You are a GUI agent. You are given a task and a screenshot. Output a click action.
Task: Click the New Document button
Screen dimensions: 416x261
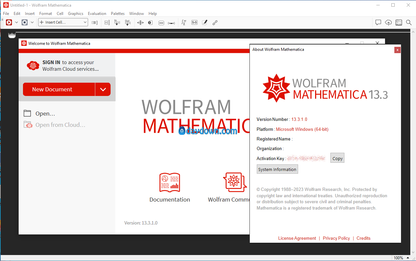click(59, 89)
